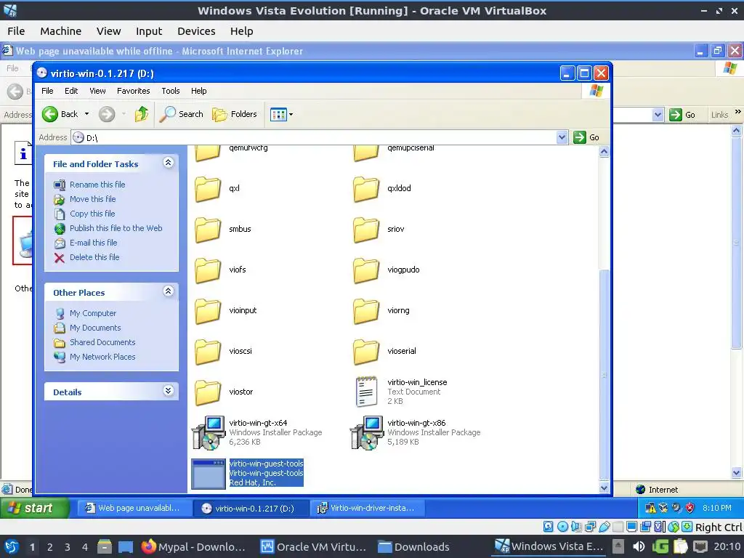Image resolution: width=744 pixels, height=558 pixels.
Task: Click Delete this file
Action: click(x=94, y=257)
